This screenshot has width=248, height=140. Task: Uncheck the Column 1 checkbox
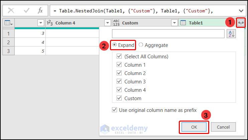[x=119, y=65]
